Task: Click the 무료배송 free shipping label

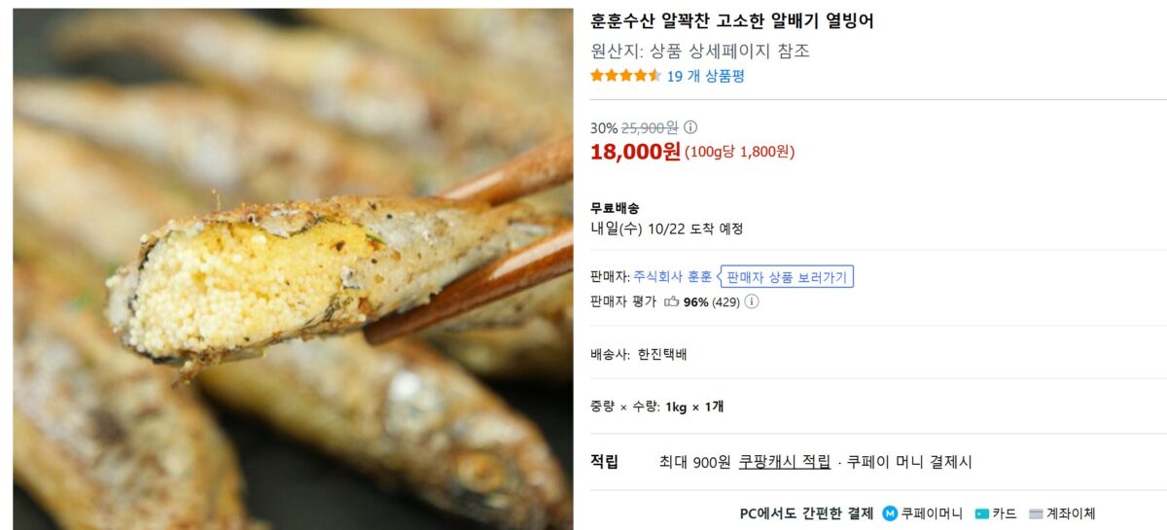Action: [x=615, y=208]
